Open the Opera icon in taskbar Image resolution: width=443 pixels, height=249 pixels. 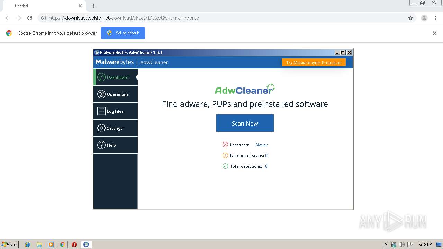pos(74,245)
